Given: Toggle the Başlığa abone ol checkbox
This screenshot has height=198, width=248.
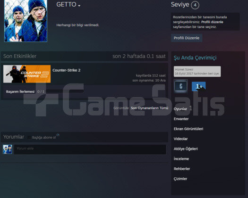Looking at the screenshot, I should click(29, 138).
